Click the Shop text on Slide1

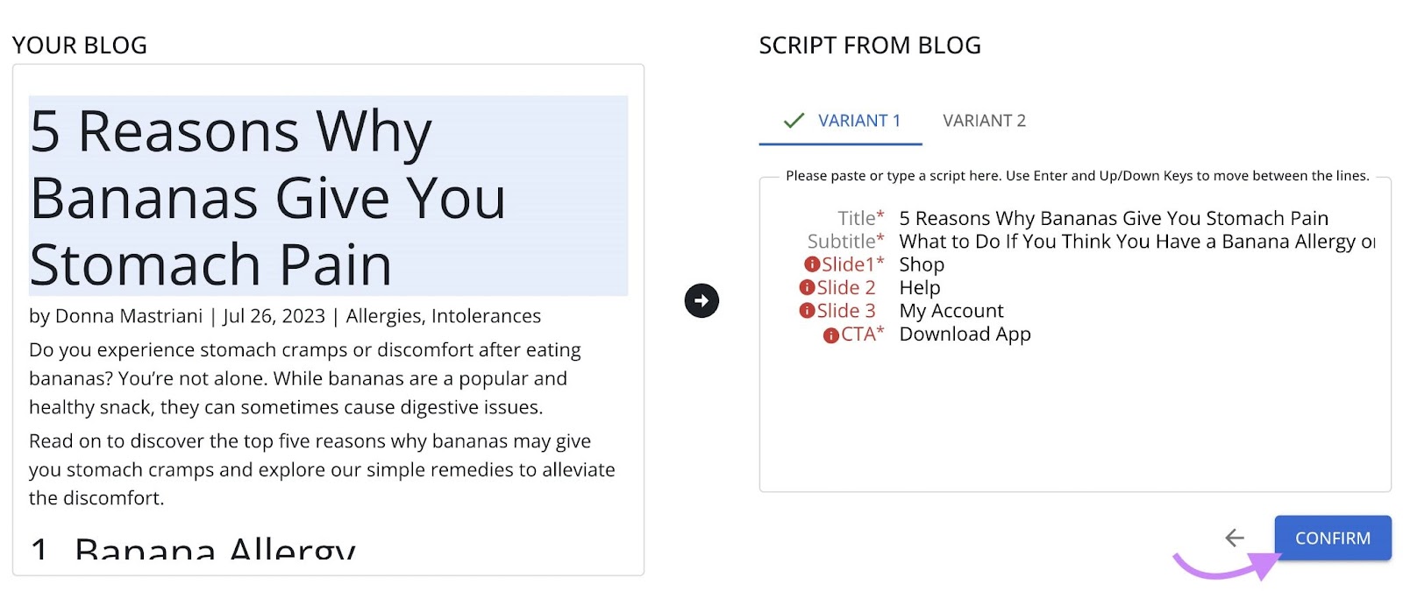[x=921, y=264]
